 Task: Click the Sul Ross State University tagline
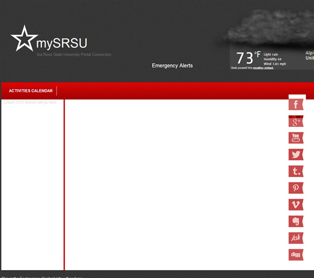click(74, 54)
